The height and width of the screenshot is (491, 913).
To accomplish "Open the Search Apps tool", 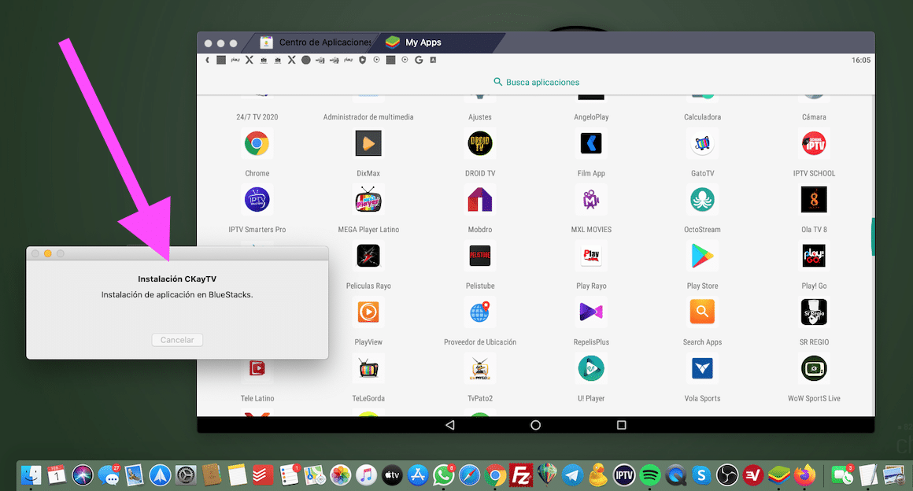I will coord(702,312).
